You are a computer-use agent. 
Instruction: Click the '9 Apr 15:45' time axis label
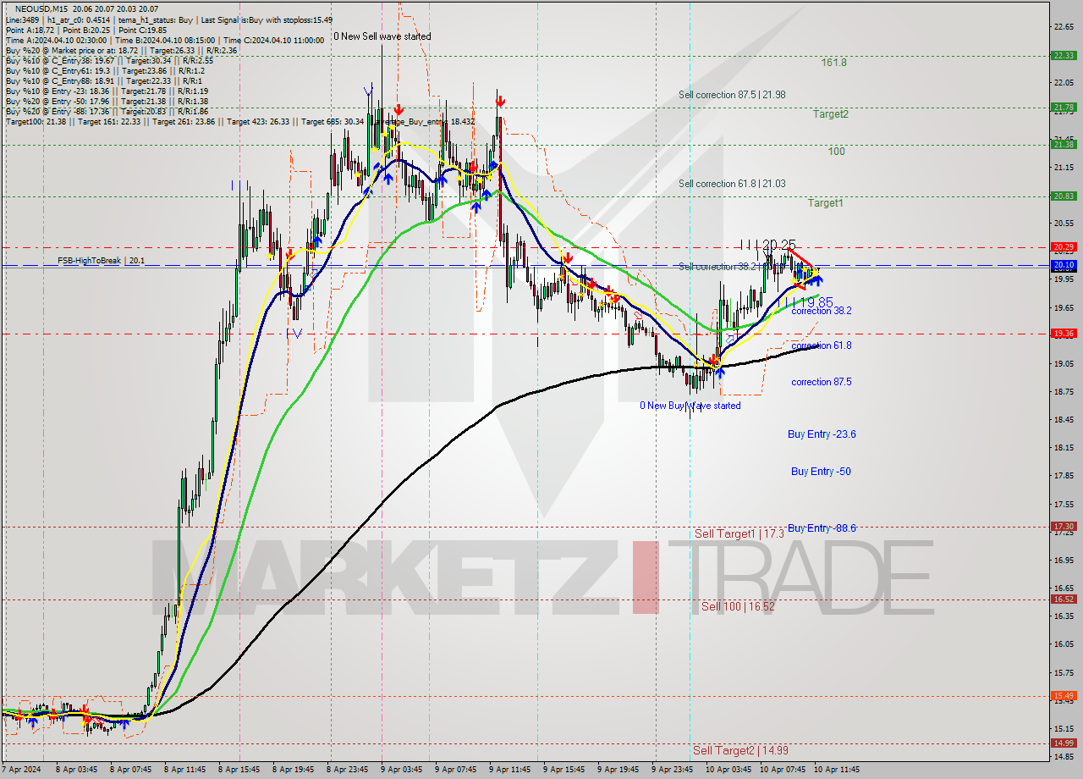tap(564, 770)
